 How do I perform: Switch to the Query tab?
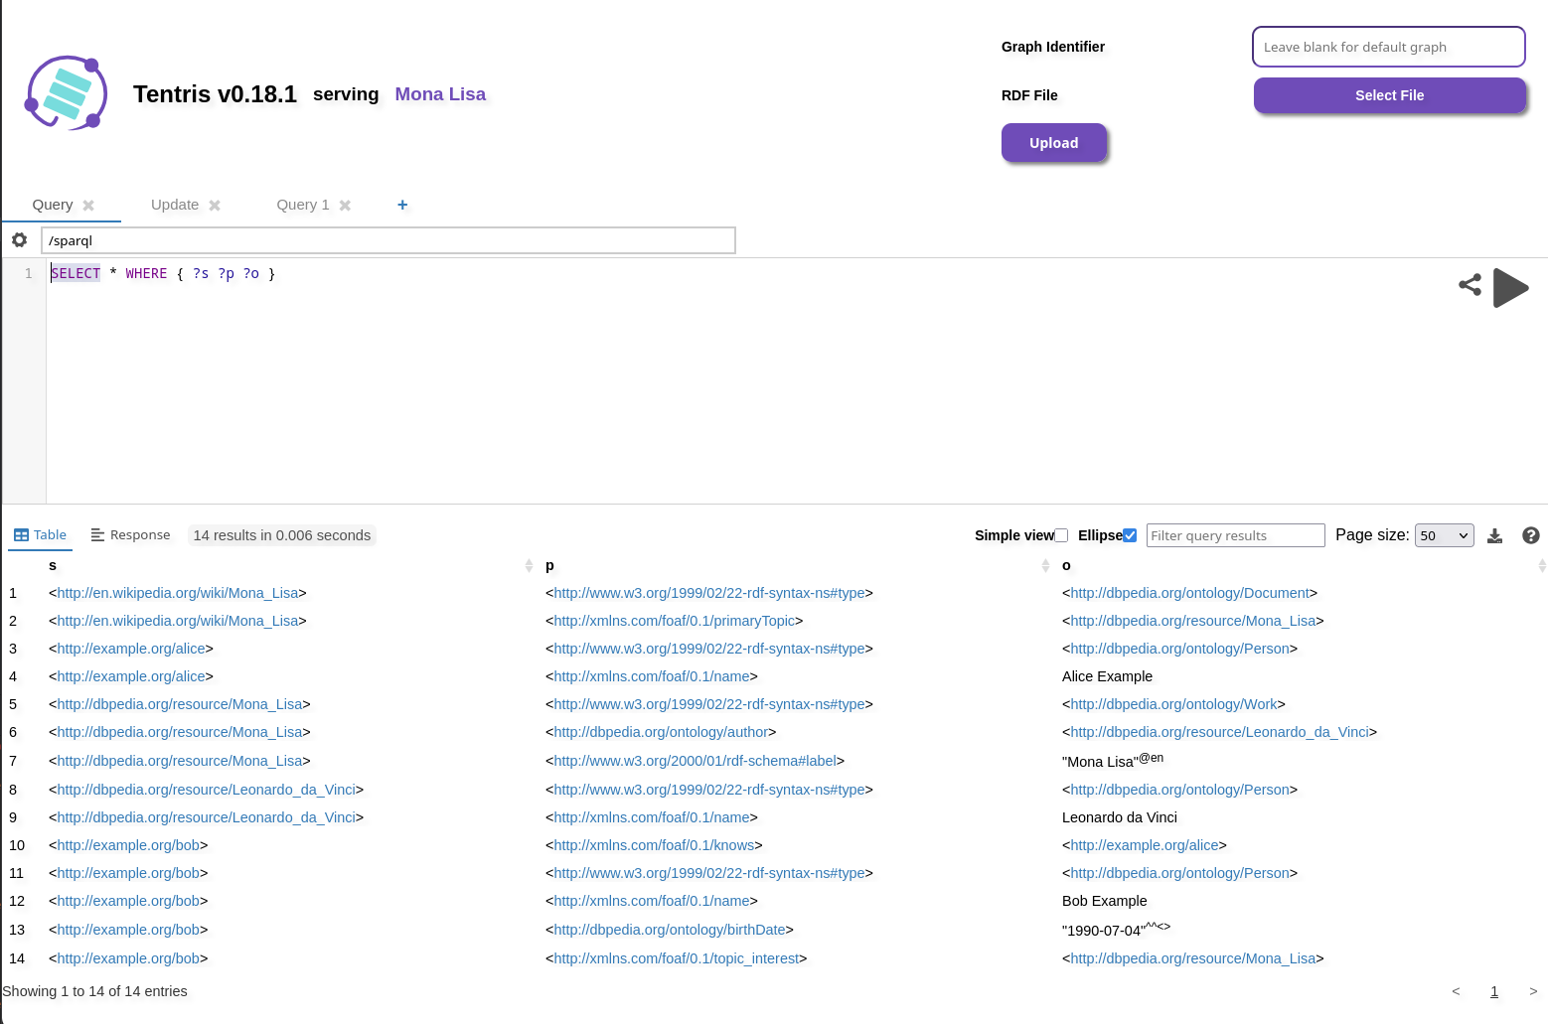pyautogui.click(x=53, y=205)
